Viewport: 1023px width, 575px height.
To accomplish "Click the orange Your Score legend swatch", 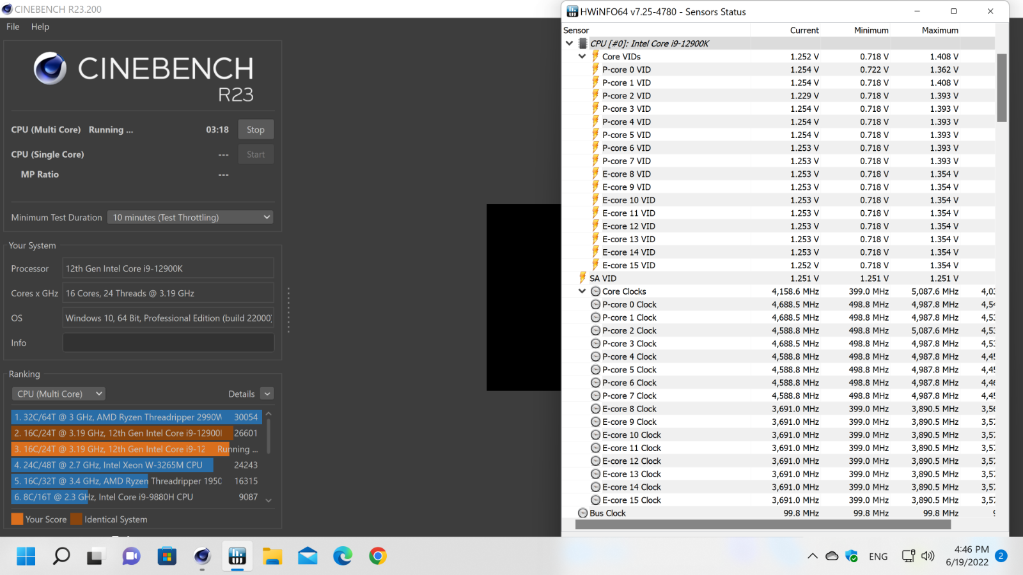I will pyautogui.click(x=17, y=519).
